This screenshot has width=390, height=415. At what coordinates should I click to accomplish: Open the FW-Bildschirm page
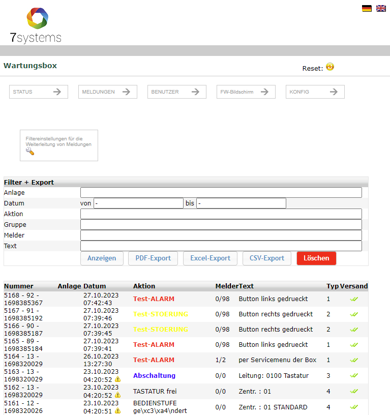pyautogui.click(x=246, y=92)
